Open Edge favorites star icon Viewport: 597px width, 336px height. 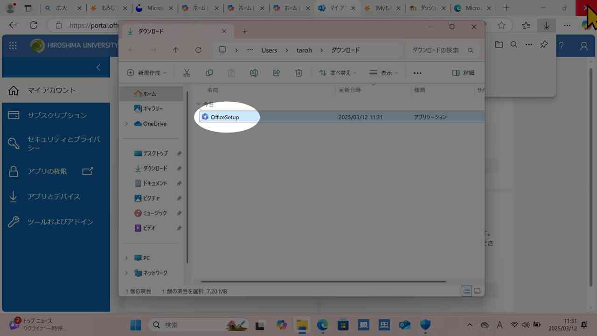tap(501, 25)
